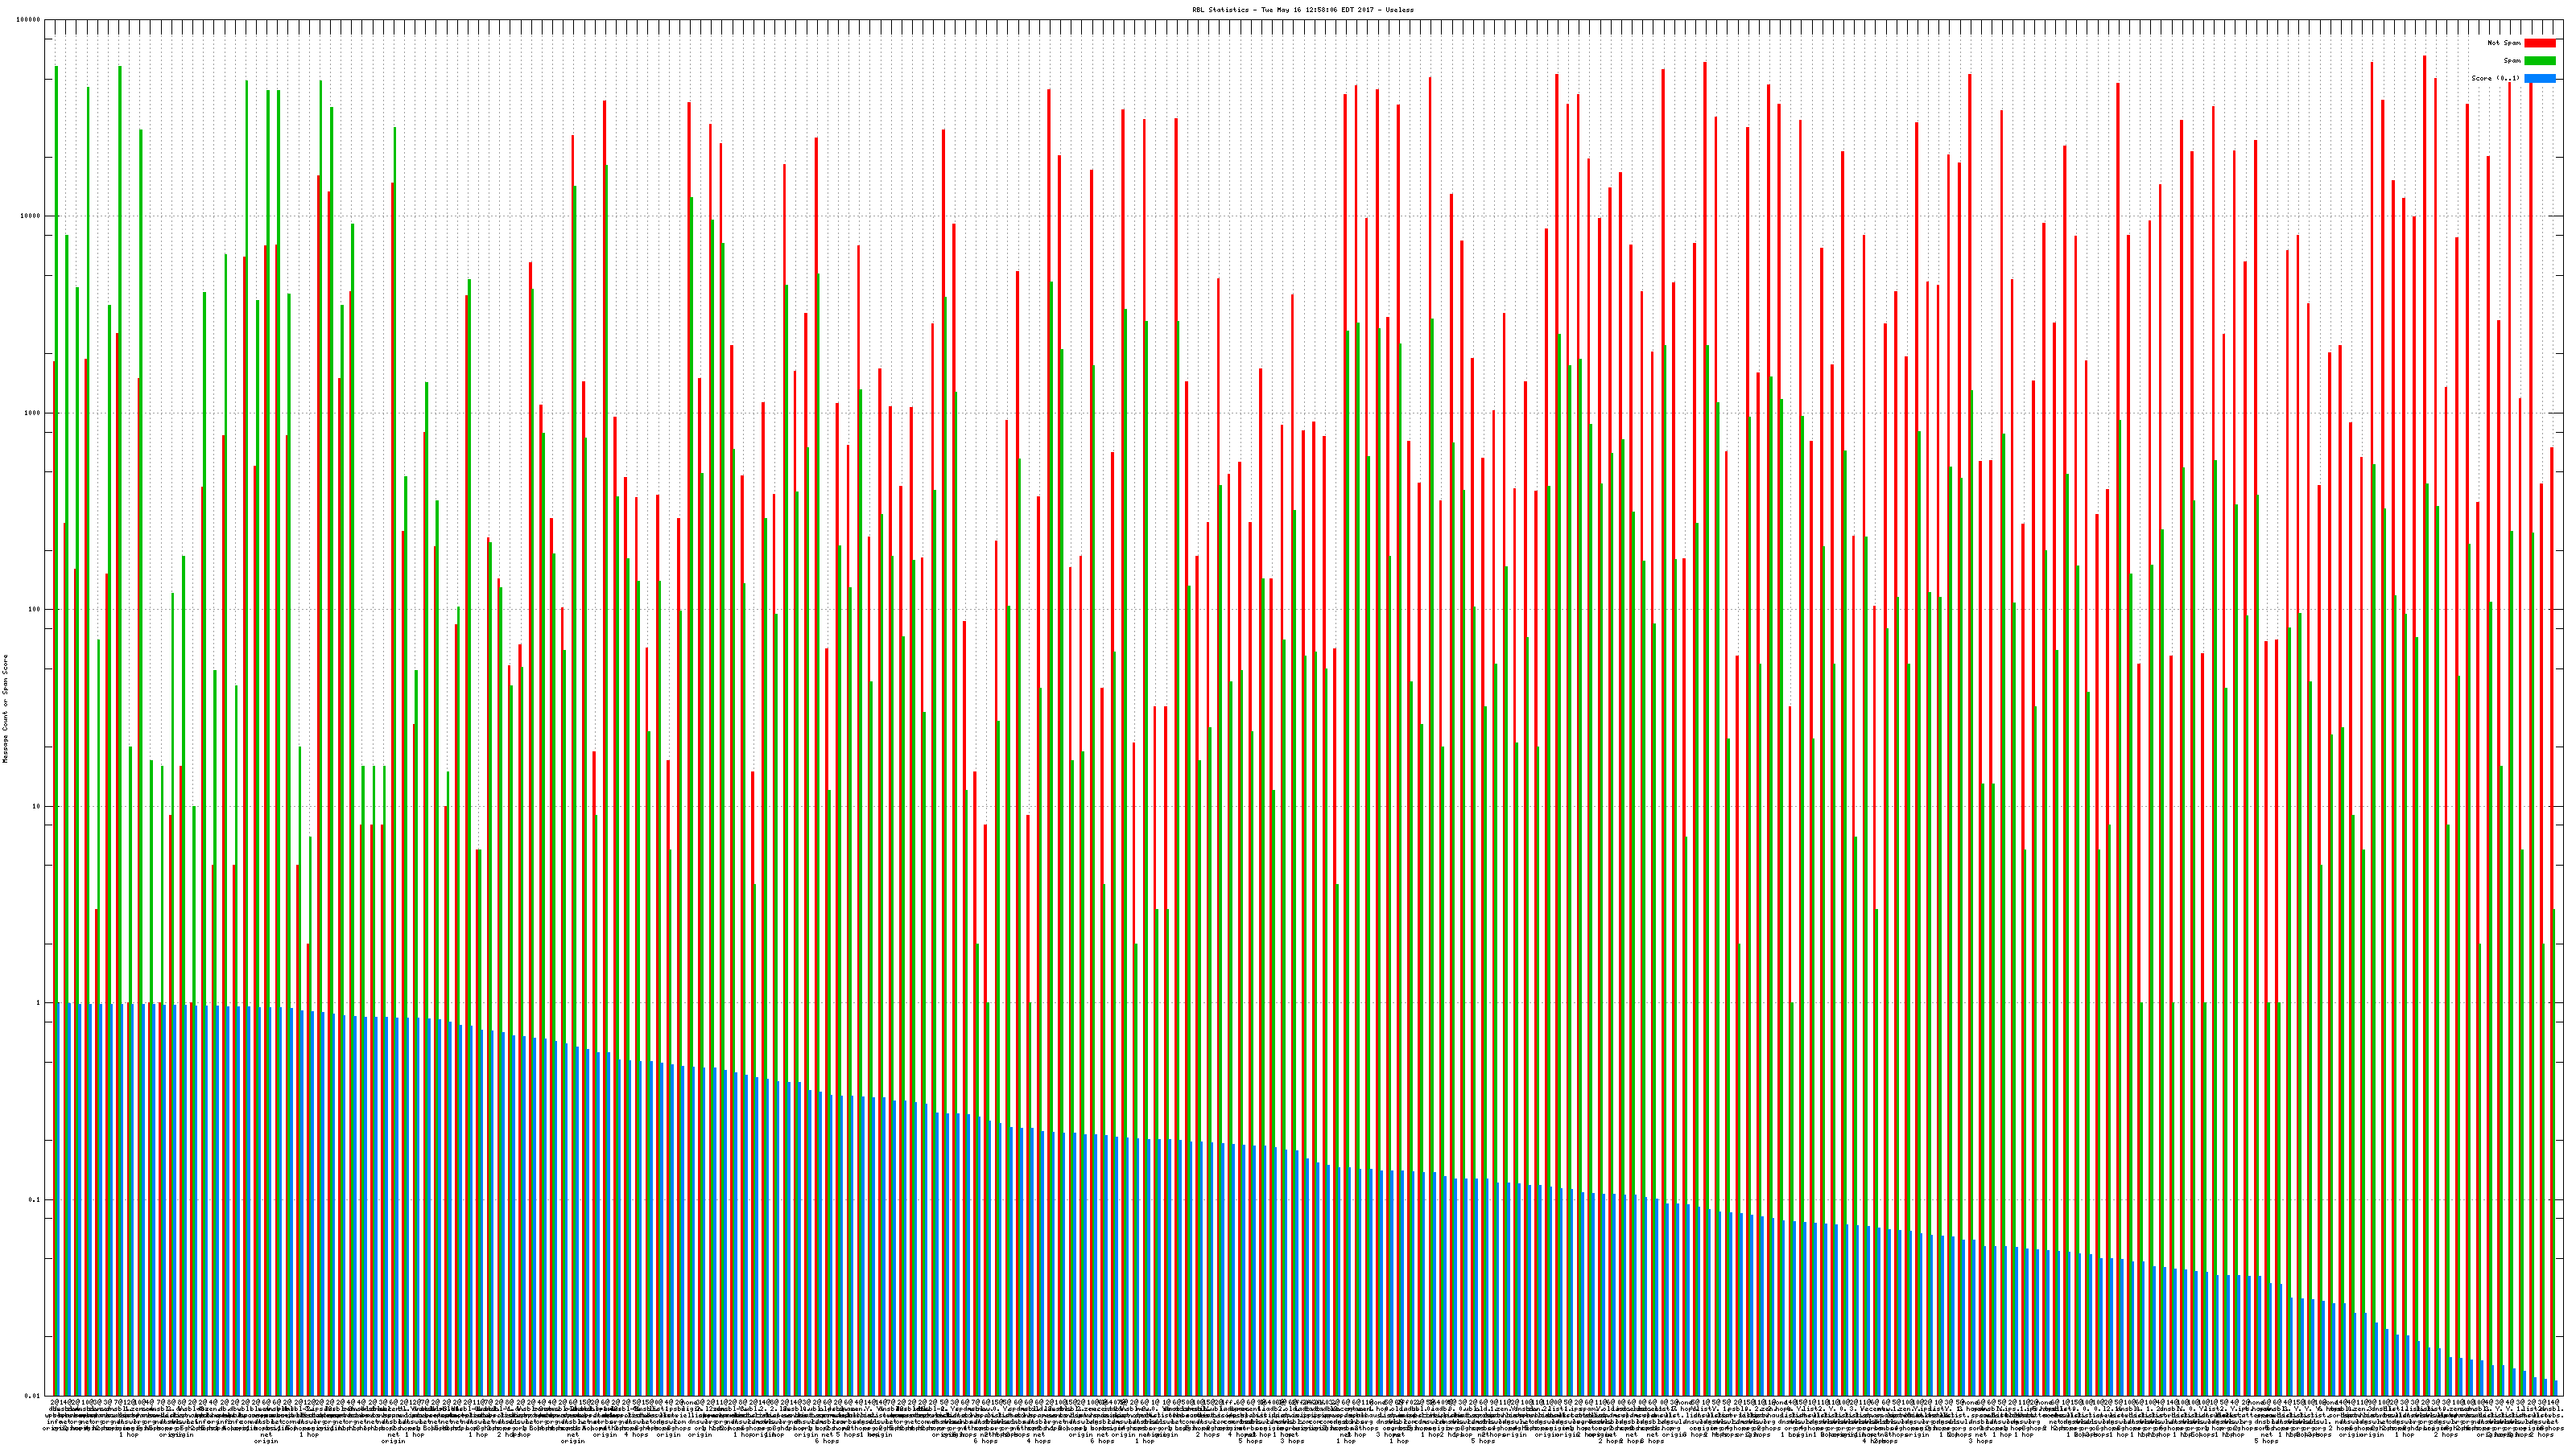Viewport: 2576px width, 1448px height.
Task: Click the 10 y-axis tick label
Action: pyautogui.click(x=38, y=806)
